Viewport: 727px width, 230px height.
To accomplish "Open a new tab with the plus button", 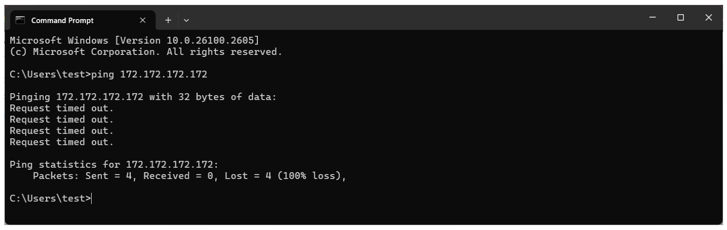I will [168, 21].
